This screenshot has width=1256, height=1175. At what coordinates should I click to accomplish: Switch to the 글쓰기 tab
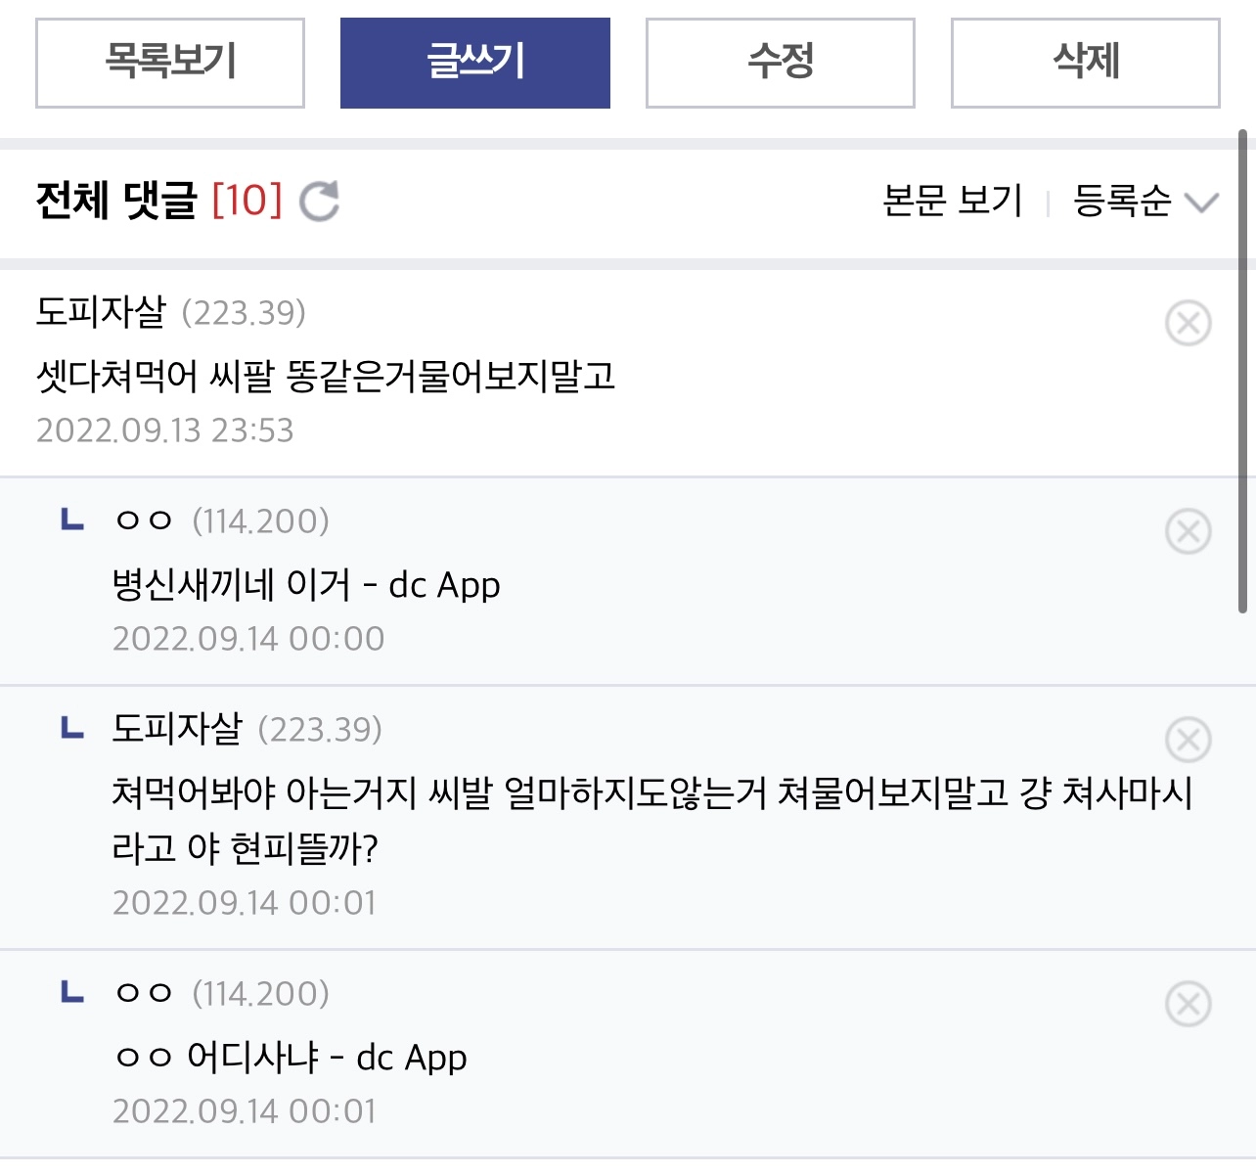coord(475,62)
